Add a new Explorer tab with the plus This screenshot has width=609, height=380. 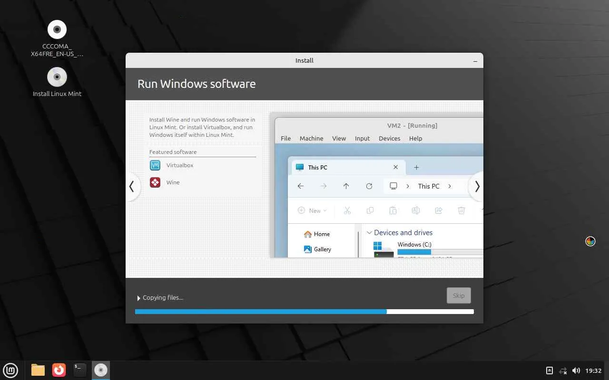point(416,167)
